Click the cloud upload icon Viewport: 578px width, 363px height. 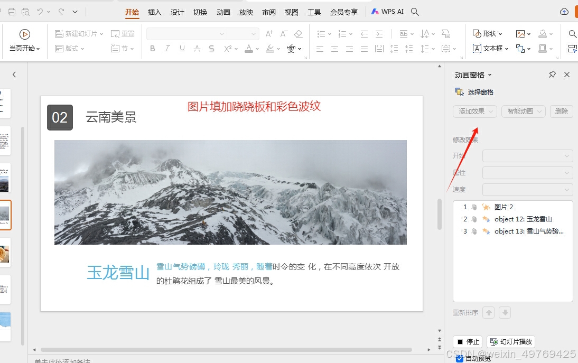click(564, 12)
